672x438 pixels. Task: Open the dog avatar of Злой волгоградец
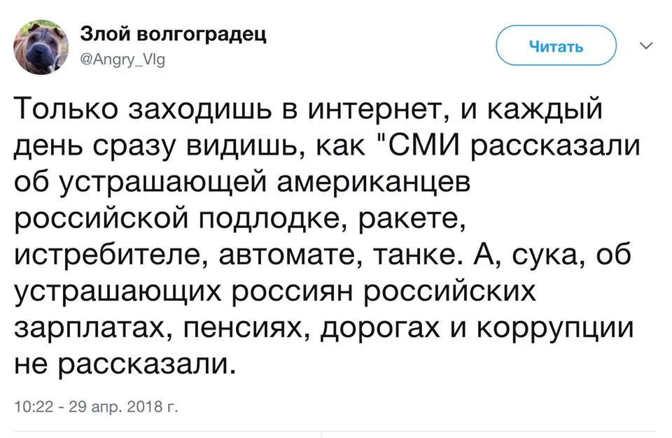pyautogui.click(x=41, y=47)
